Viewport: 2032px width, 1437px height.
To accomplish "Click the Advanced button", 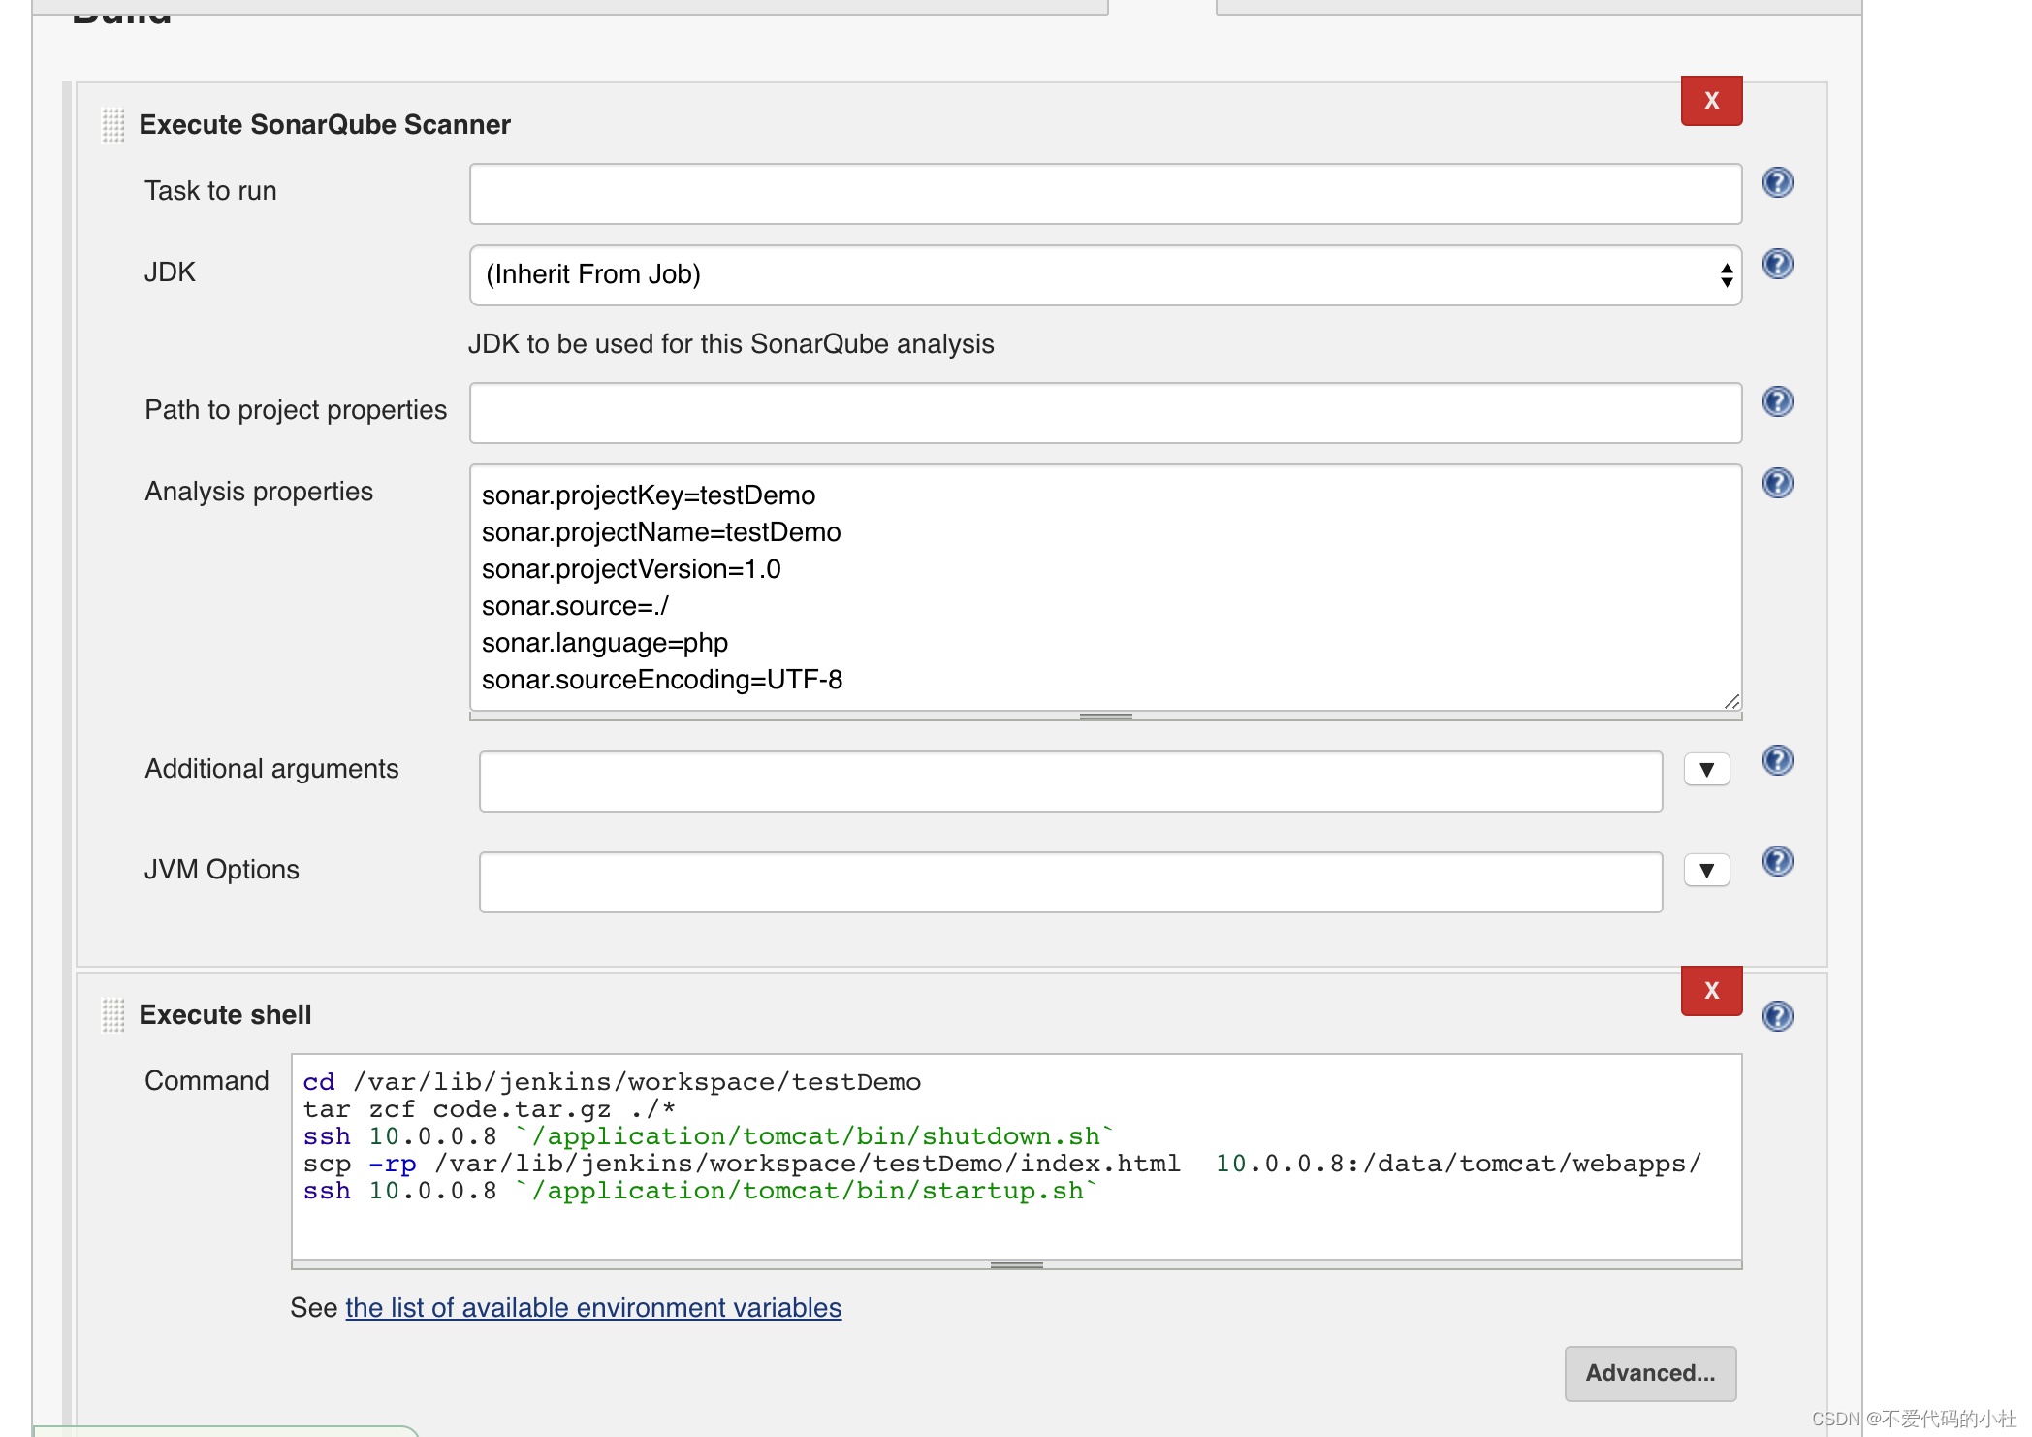I will pos(1648,1372).
